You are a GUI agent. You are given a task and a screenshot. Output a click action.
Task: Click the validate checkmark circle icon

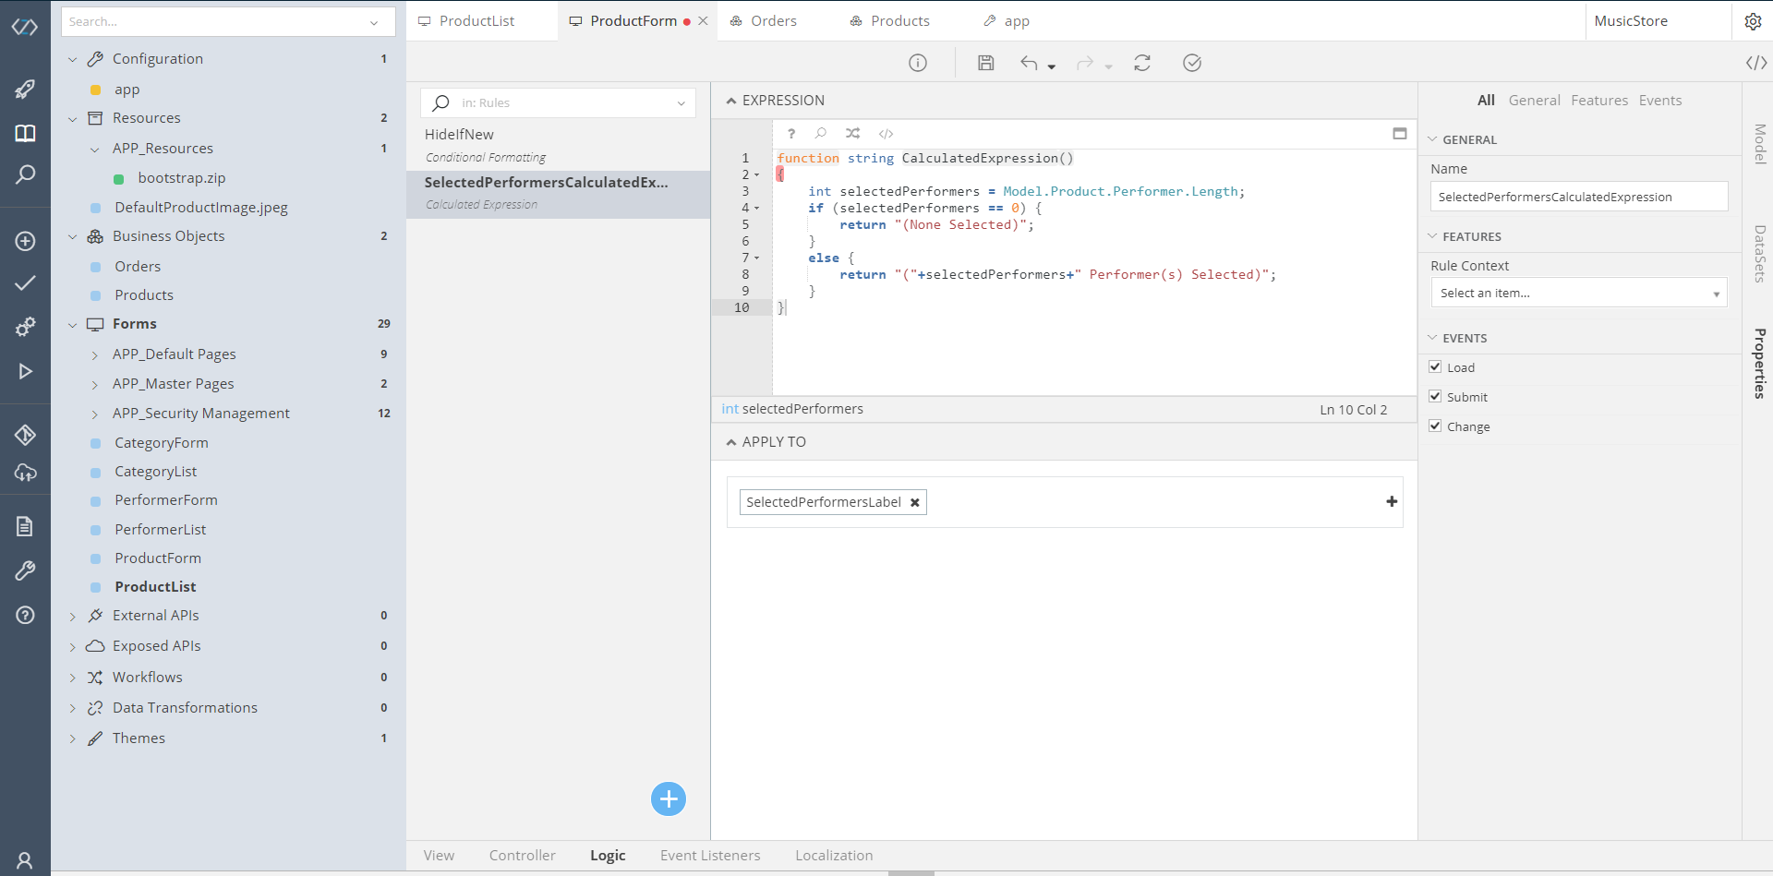click(x=1192, y=63)
